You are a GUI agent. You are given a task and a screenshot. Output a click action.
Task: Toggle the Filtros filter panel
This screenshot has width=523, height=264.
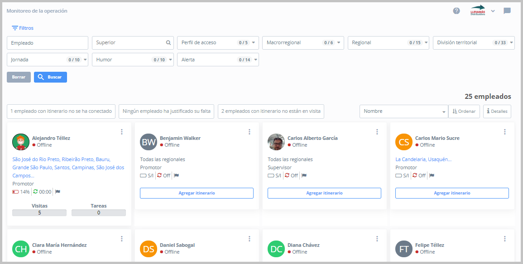tap(23, 28)
